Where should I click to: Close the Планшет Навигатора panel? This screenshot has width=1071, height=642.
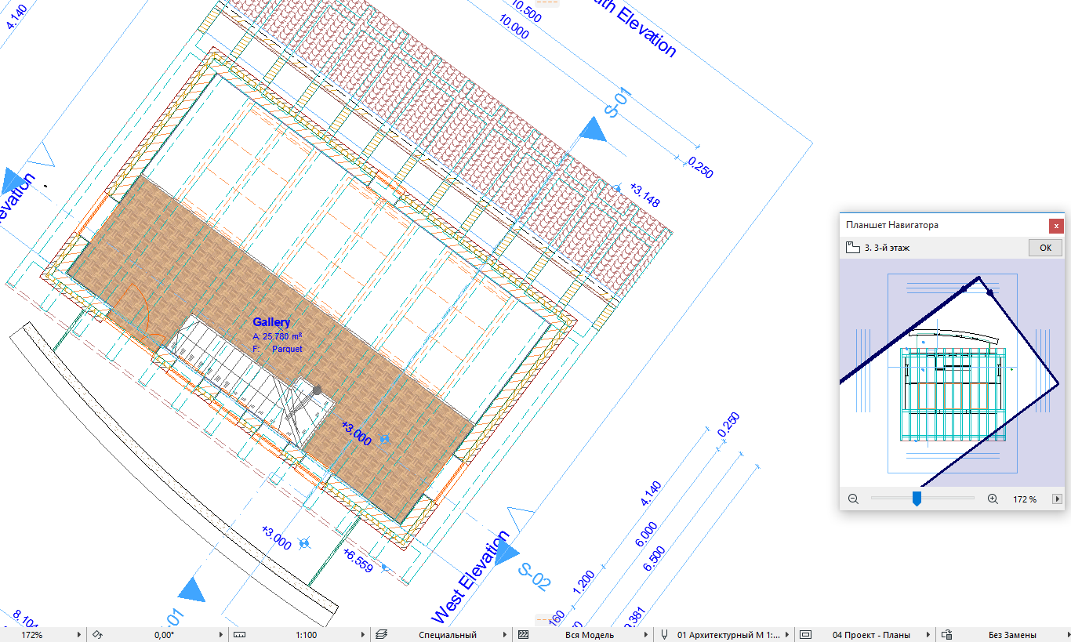[x=1056, y=225]
